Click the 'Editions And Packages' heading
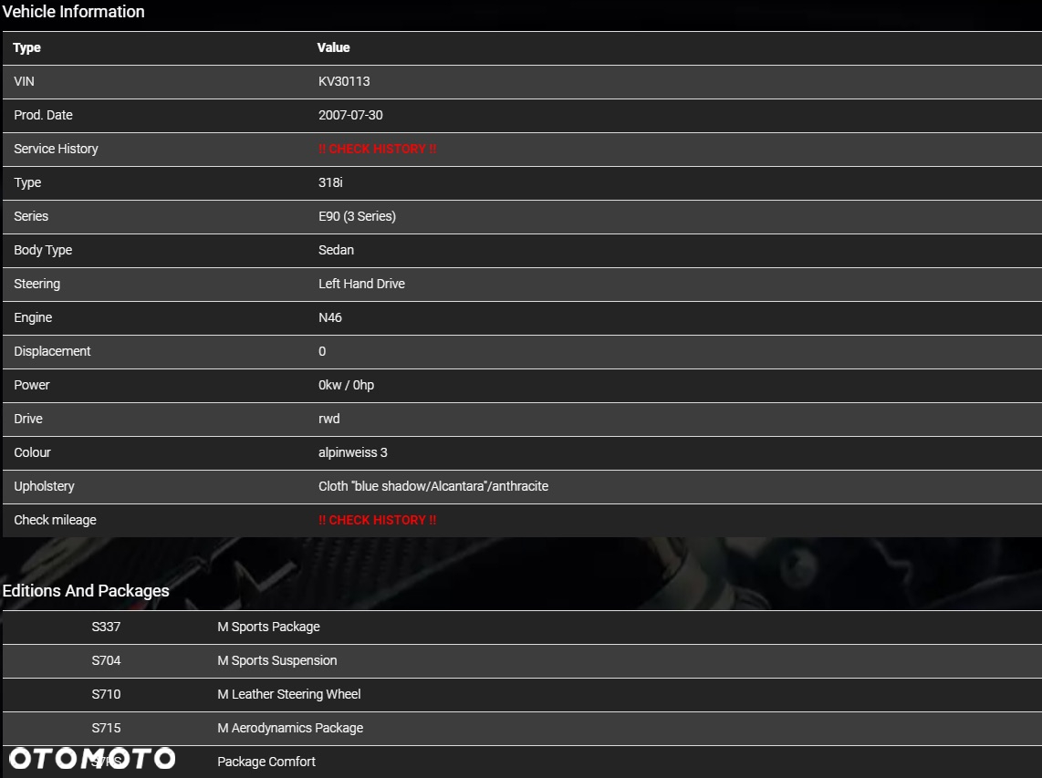1042x778 pixels. pos(86,591)
